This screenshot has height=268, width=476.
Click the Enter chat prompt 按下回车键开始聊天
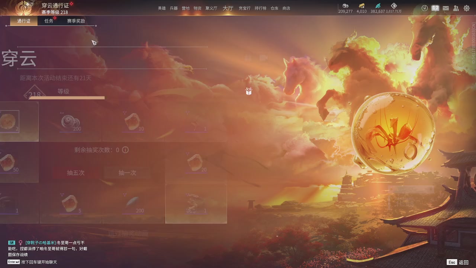(32, 262)
